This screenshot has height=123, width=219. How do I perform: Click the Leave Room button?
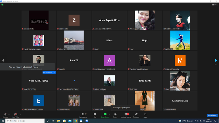pos(212,115)
